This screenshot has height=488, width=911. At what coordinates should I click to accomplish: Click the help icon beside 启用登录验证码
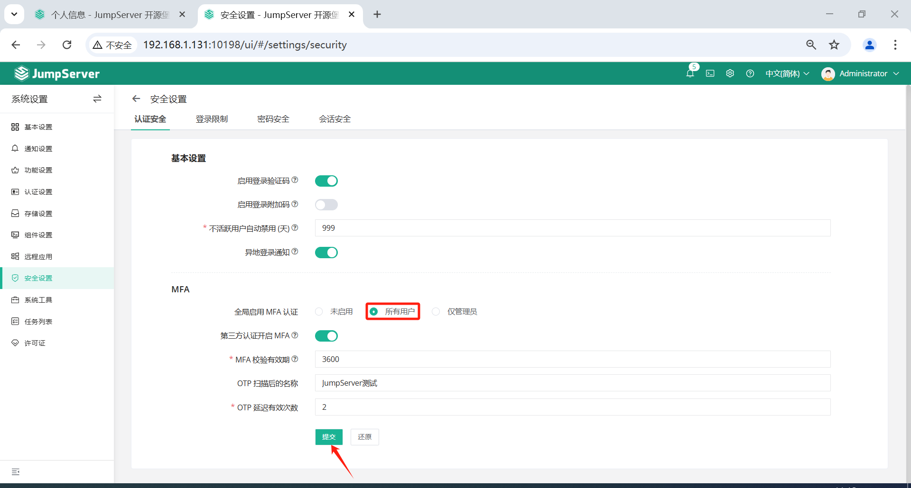click(x=295, y=180)
